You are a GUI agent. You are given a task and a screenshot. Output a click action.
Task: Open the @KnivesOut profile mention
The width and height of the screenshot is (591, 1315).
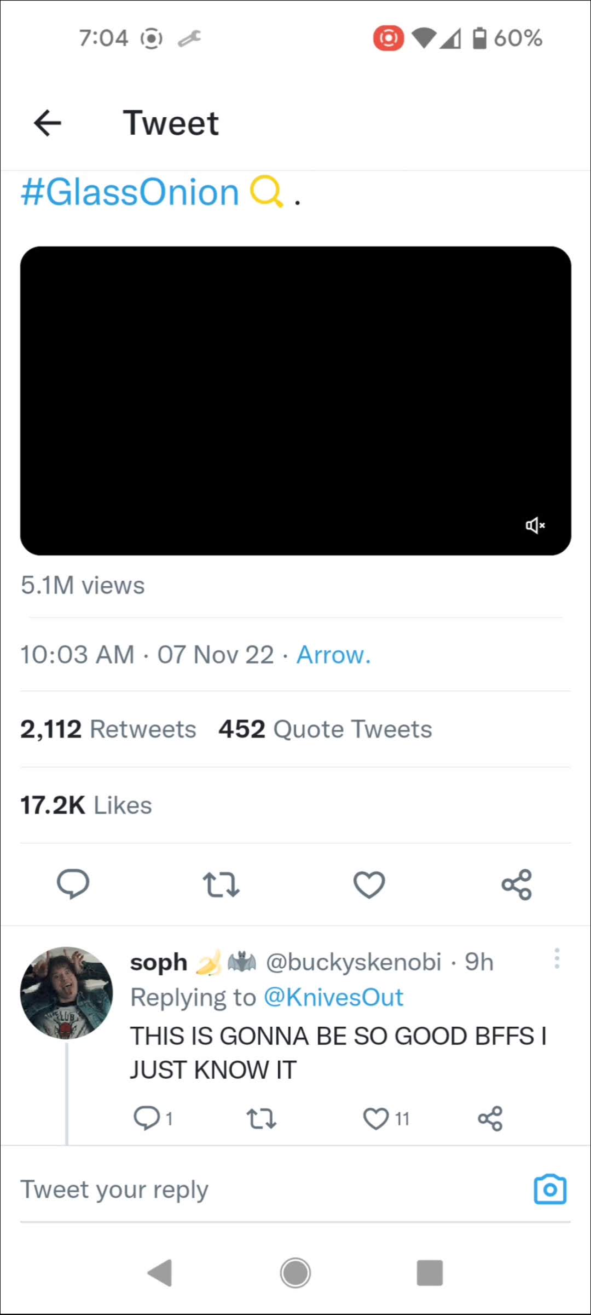tap(333, 997)
